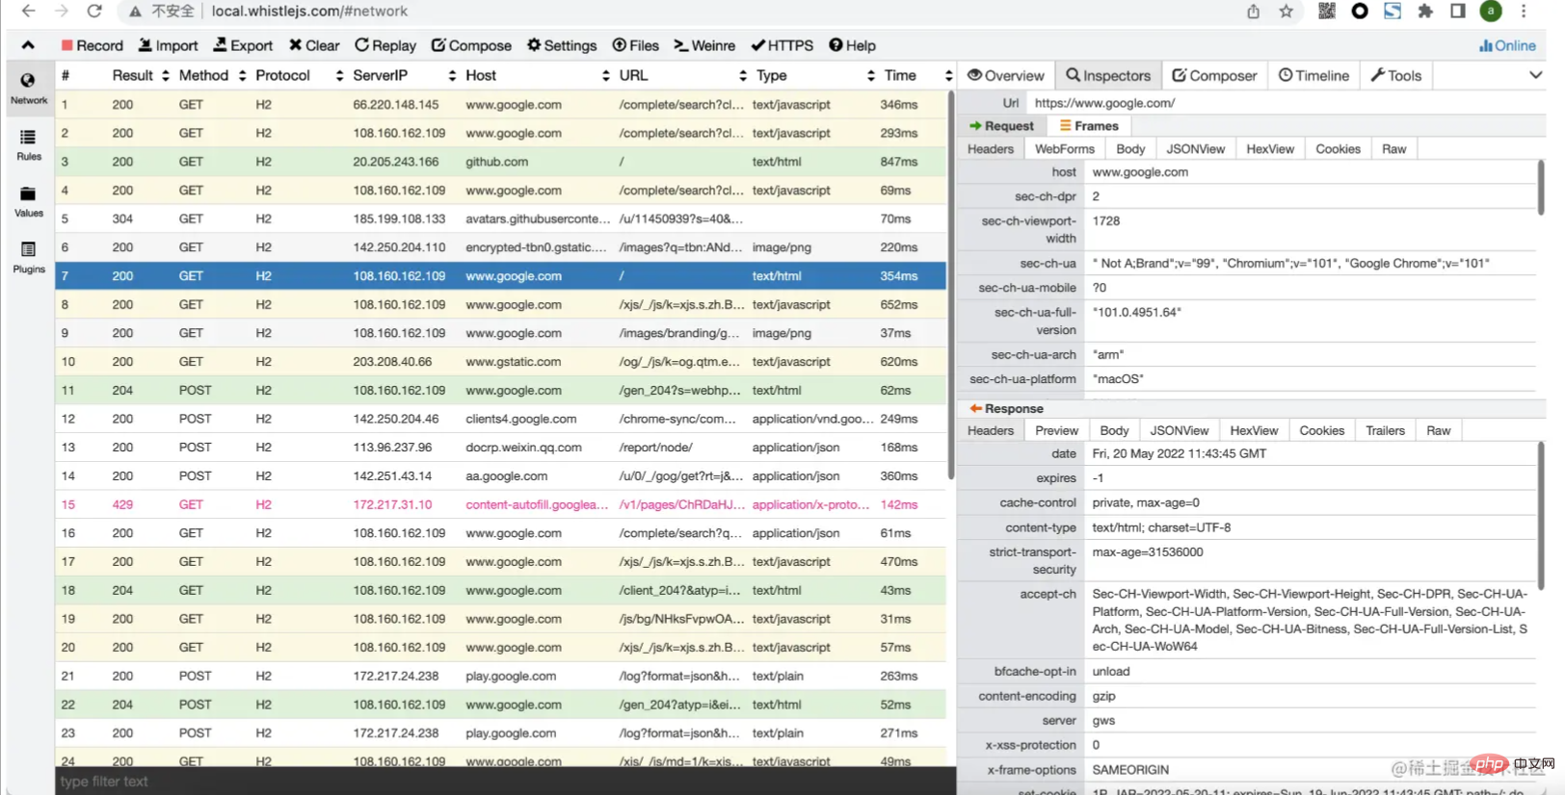Viewport: 1565px width, 795px height.
Task: Sort sessions by Time column
Action: [x=900, y=75]
